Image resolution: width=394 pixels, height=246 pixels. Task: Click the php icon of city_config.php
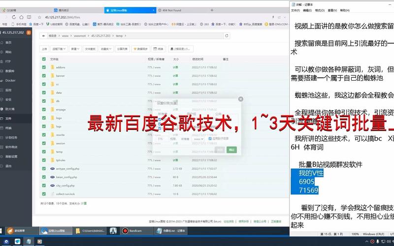(x=52, y=185)
